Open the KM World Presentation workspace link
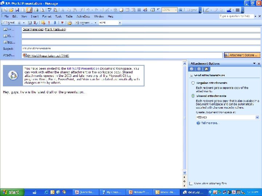 tap(83, 69)
